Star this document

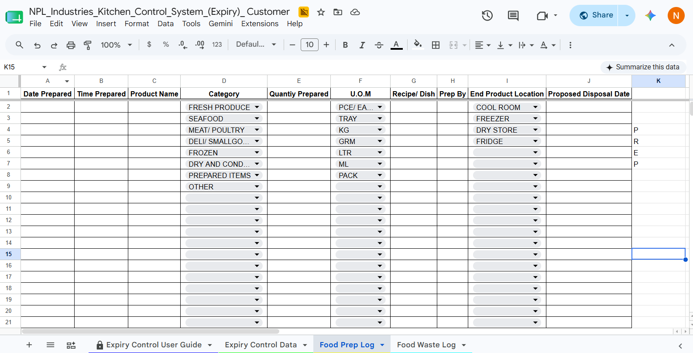(321, 12)
